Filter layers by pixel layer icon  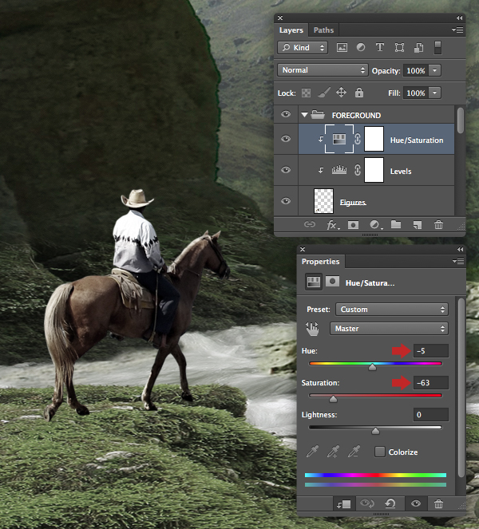click(x=342, y=48)
